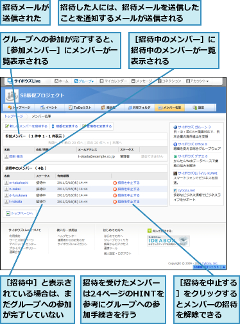
Task: Click the person icon beside 岡田
Action: click(x=6, y=157)
